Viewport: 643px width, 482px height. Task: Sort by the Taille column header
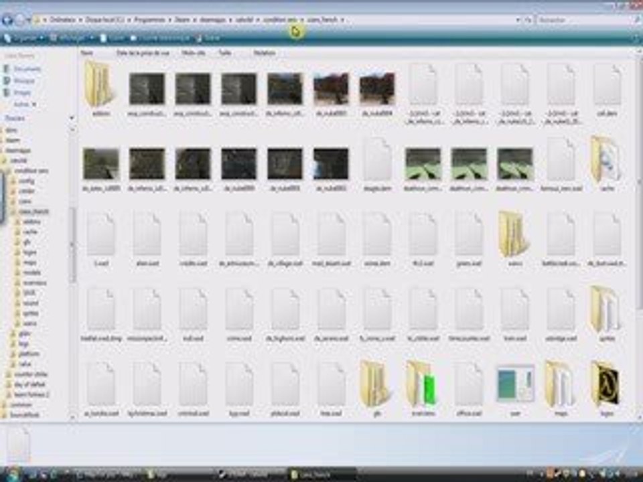pyautogui.click(x=224, y=53)
